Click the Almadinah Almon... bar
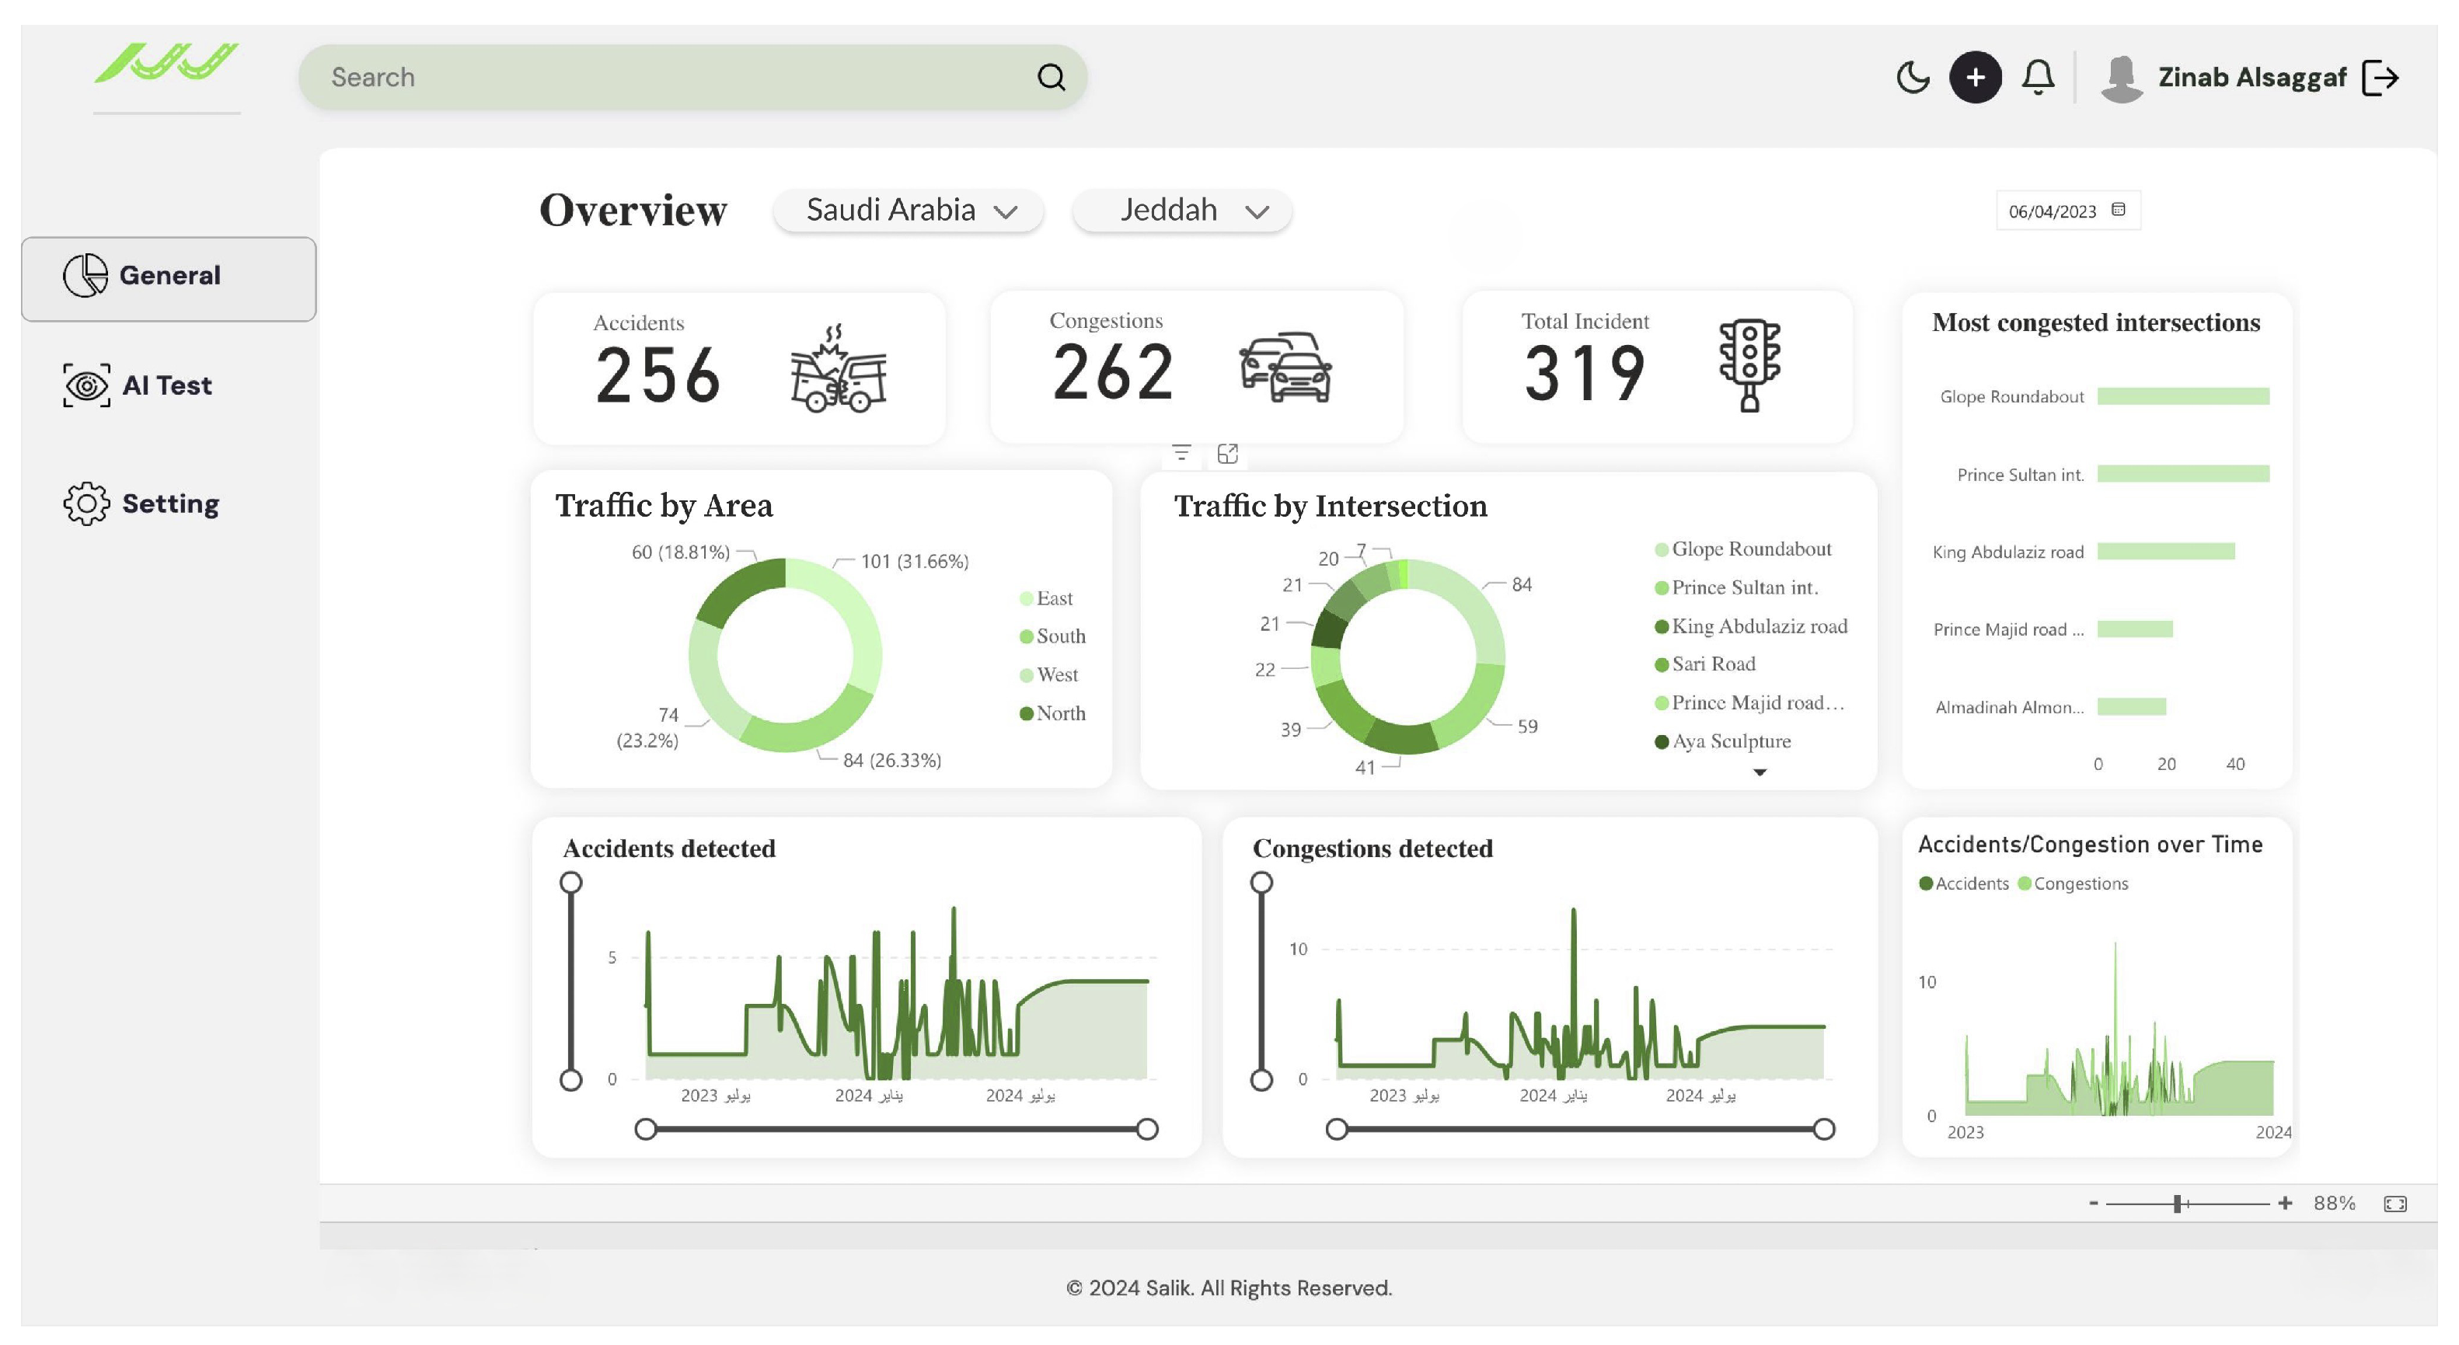This screenshot has width=2459, height=1345. 2132,706
